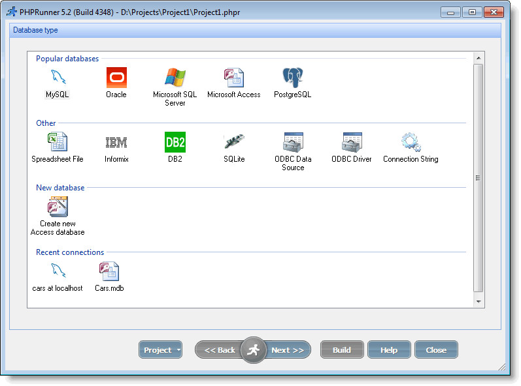Choose the green DB2 icon
Viewport: 521px width, 386px height.
pyautogui.click(x=175, y=142)
